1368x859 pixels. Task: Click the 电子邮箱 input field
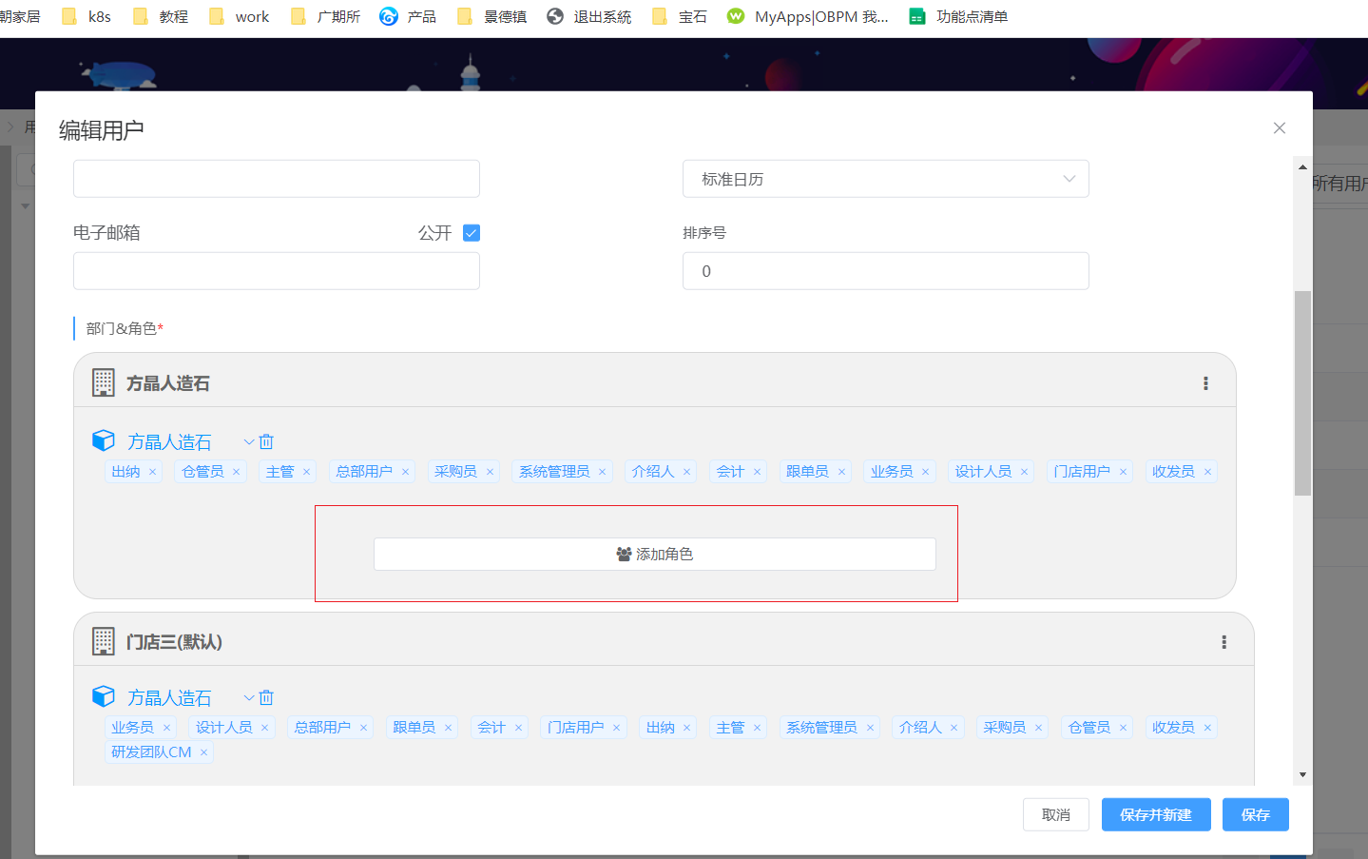pyautogui.click(x=277, y=271)
